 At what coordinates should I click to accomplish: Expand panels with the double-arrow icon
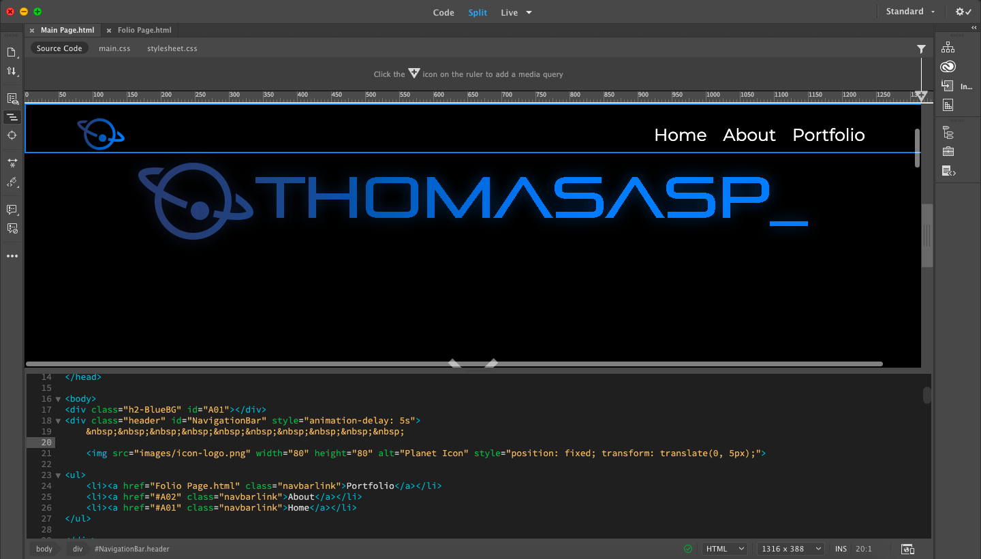coord(974,28)
